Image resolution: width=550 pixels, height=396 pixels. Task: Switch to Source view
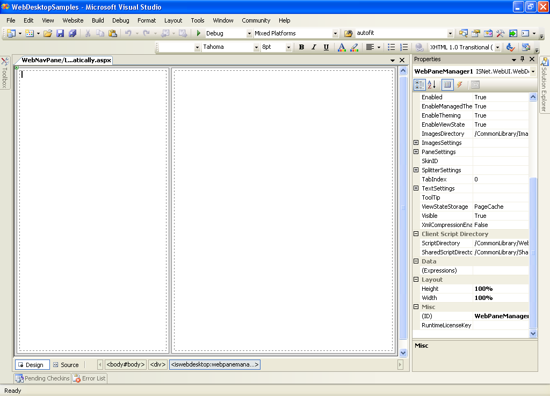66,365
